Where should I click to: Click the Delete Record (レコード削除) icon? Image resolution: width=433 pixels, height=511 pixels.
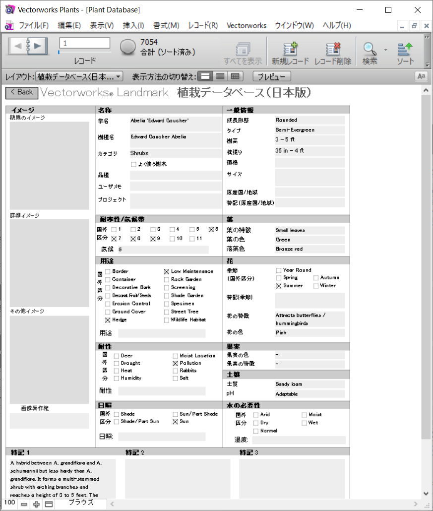[x=333, y=49]
